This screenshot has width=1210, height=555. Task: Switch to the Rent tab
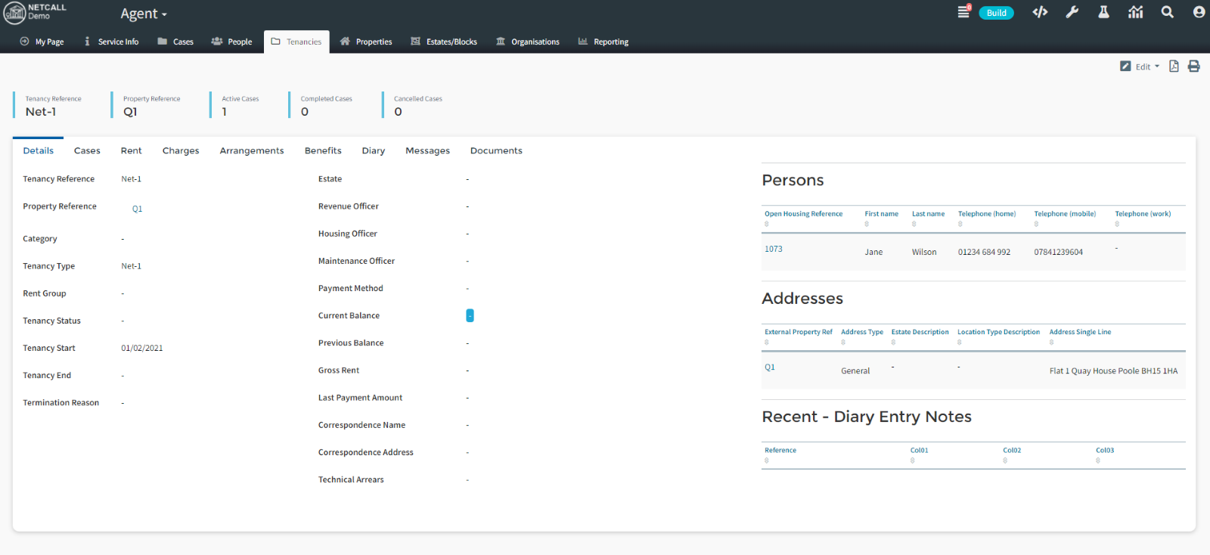pos(131,150)
